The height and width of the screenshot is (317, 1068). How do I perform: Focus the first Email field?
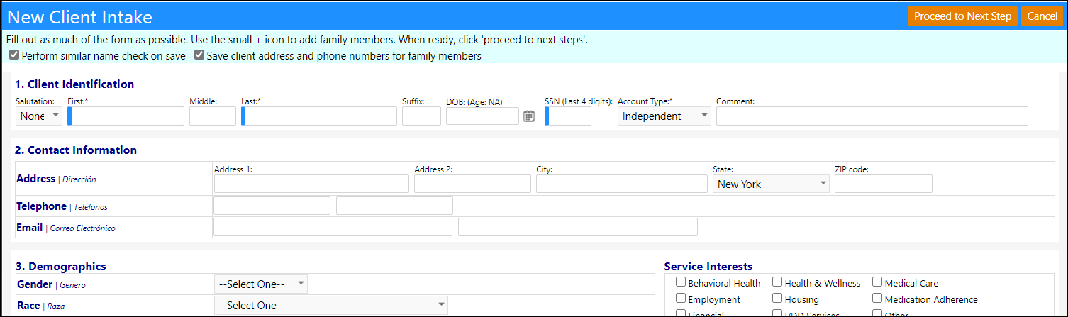pos(333,227)
